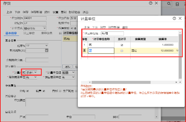The width and height of the screenshot is (186, 122).
Task: Toggle the 外购 checkbox
Action: tap(28, 91)
